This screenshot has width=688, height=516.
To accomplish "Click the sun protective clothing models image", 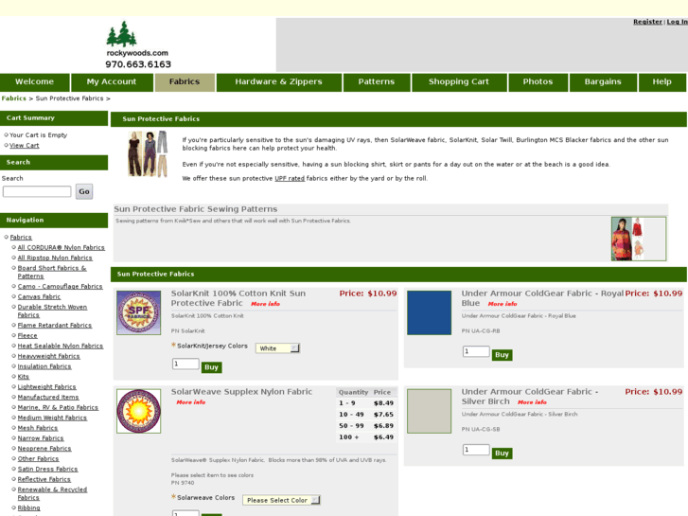I will (148, 153).
